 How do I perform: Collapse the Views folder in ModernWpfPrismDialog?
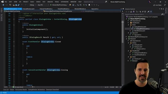128,25
